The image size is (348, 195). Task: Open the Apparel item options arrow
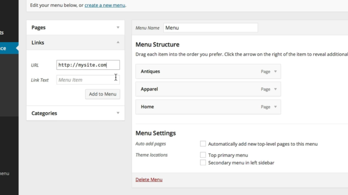(275, 89)
